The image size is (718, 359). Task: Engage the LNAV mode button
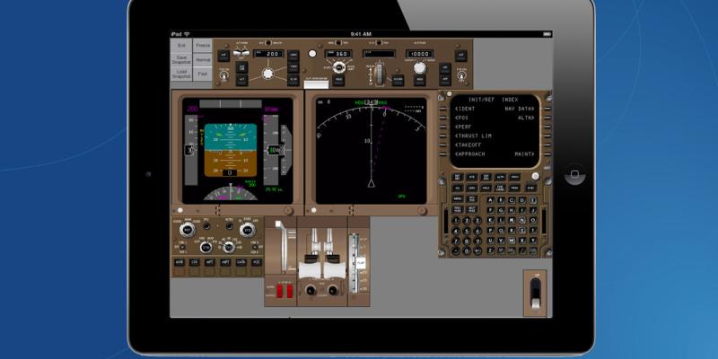coord(293,55)
